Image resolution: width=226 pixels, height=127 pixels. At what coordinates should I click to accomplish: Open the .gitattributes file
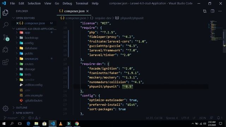click(x=34, y=101)
